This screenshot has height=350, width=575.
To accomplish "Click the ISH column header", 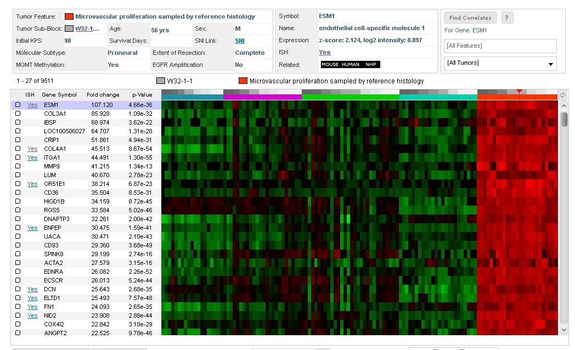I will tap(30, 94).
